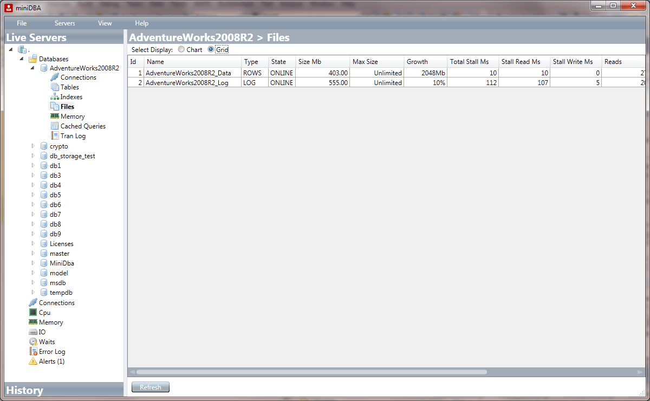This screenshot has width=650, height=401.
Task: Click the Connections icon under AdventureWorks2008R2
Action: [55, 77]
